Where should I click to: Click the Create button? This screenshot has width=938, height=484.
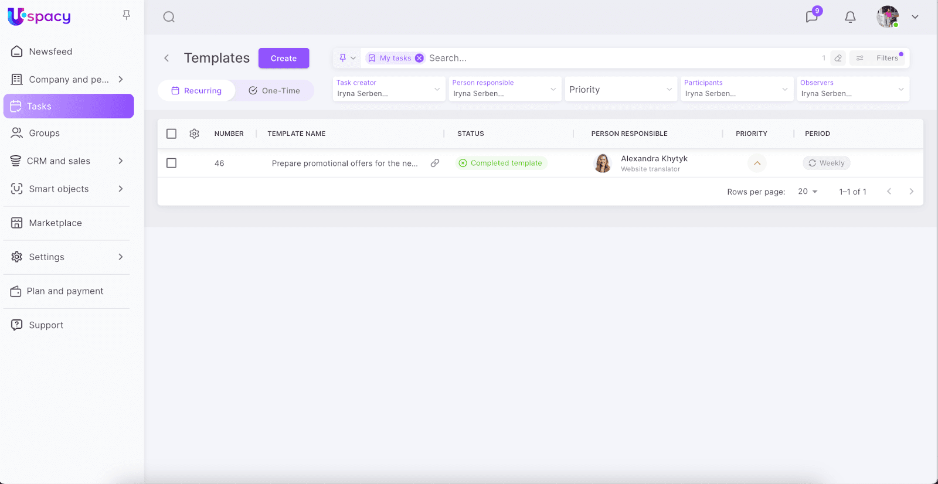[284, 58]
